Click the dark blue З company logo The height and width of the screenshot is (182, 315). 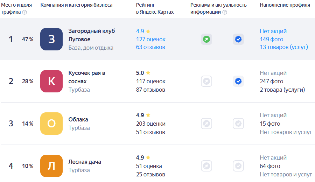pyautogui.click(x=51, y=39)
